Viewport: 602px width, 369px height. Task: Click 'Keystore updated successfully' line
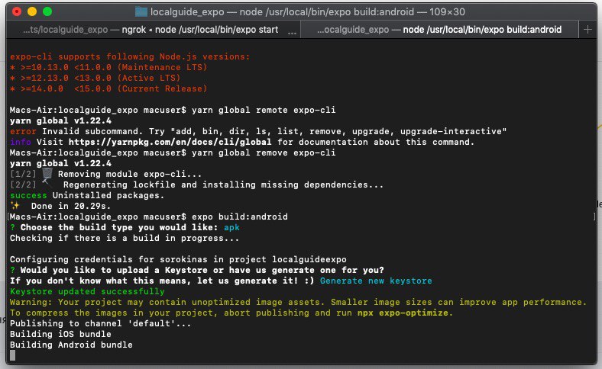[87, 291]
